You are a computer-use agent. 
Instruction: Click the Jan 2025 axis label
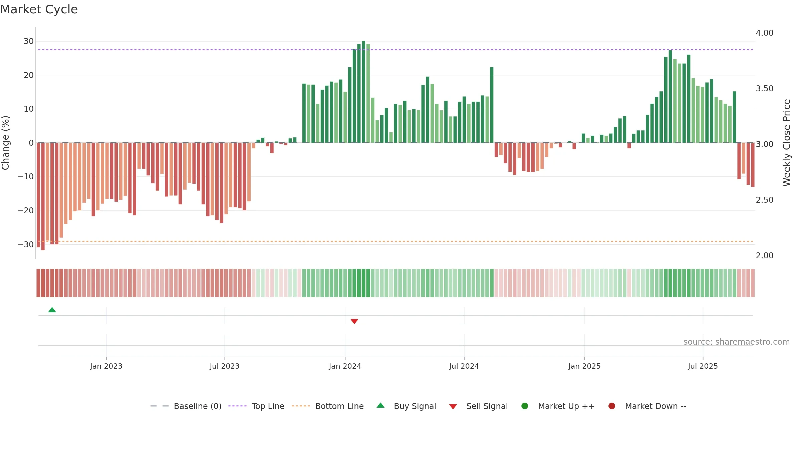(584, 366)
